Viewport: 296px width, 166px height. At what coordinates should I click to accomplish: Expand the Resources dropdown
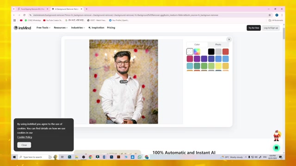coord(61,28)
